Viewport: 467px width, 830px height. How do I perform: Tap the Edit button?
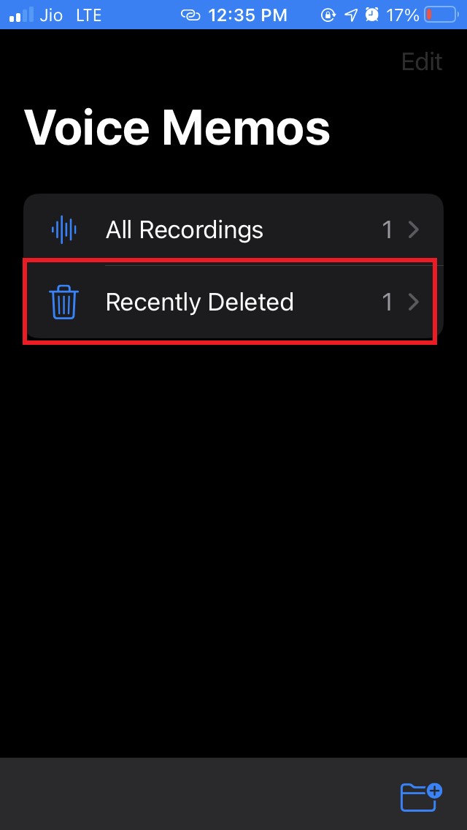click(x=422, y=62)
